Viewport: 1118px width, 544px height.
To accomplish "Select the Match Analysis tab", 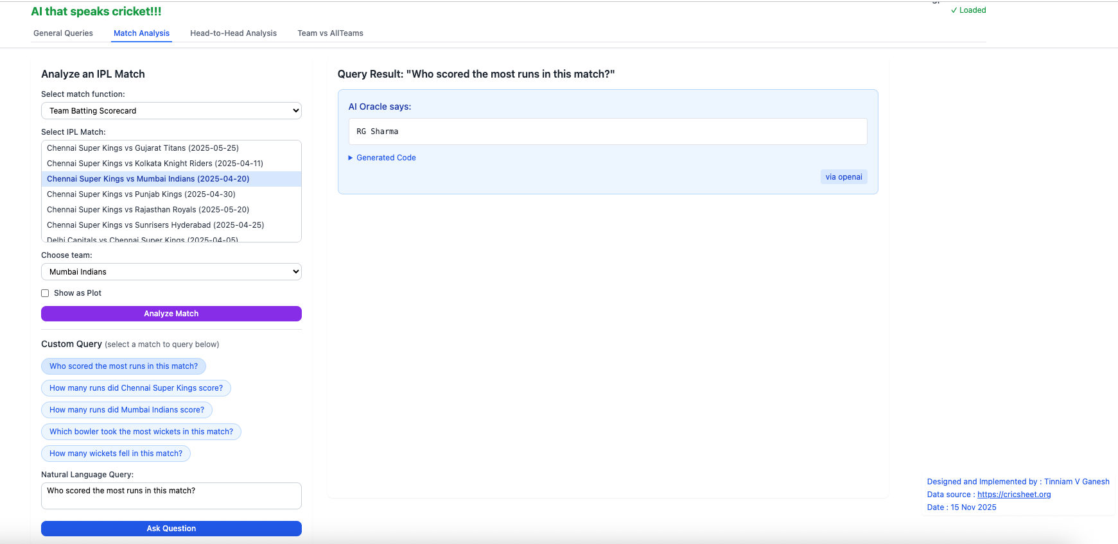I will [x=141, y=33].
